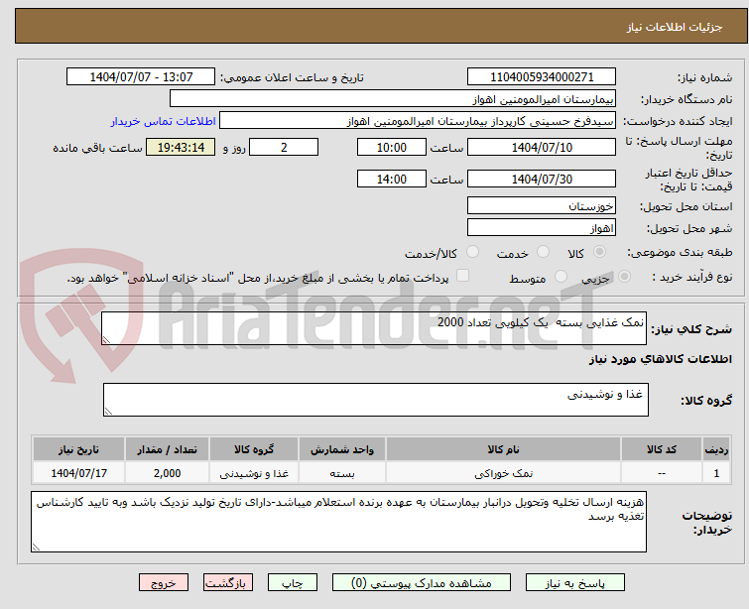Click the resize handle of the گروه کالا text box
The width and height of the screenshot is (749, 609).
click(108, 412)
